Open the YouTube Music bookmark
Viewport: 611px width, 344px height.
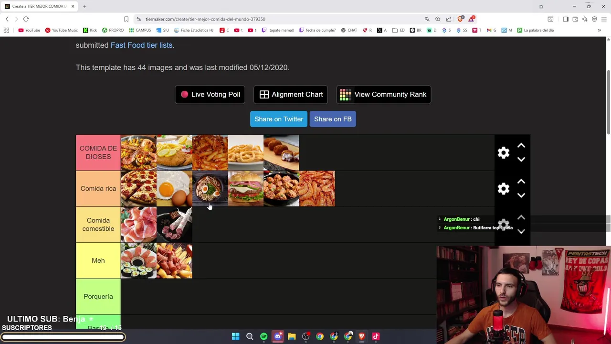(61, 30)
